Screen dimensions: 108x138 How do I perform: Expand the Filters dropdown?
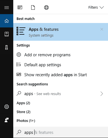tap(96, 7)
